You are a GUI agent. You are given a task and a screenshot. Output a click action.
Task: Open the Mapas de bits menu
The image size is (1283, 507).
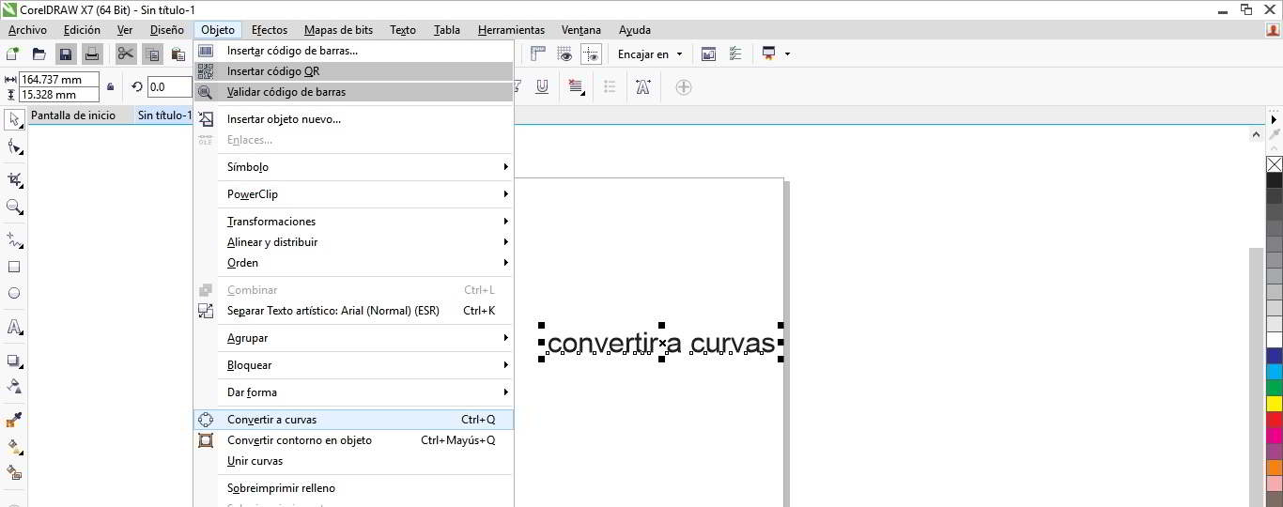(x=338, y=30)
